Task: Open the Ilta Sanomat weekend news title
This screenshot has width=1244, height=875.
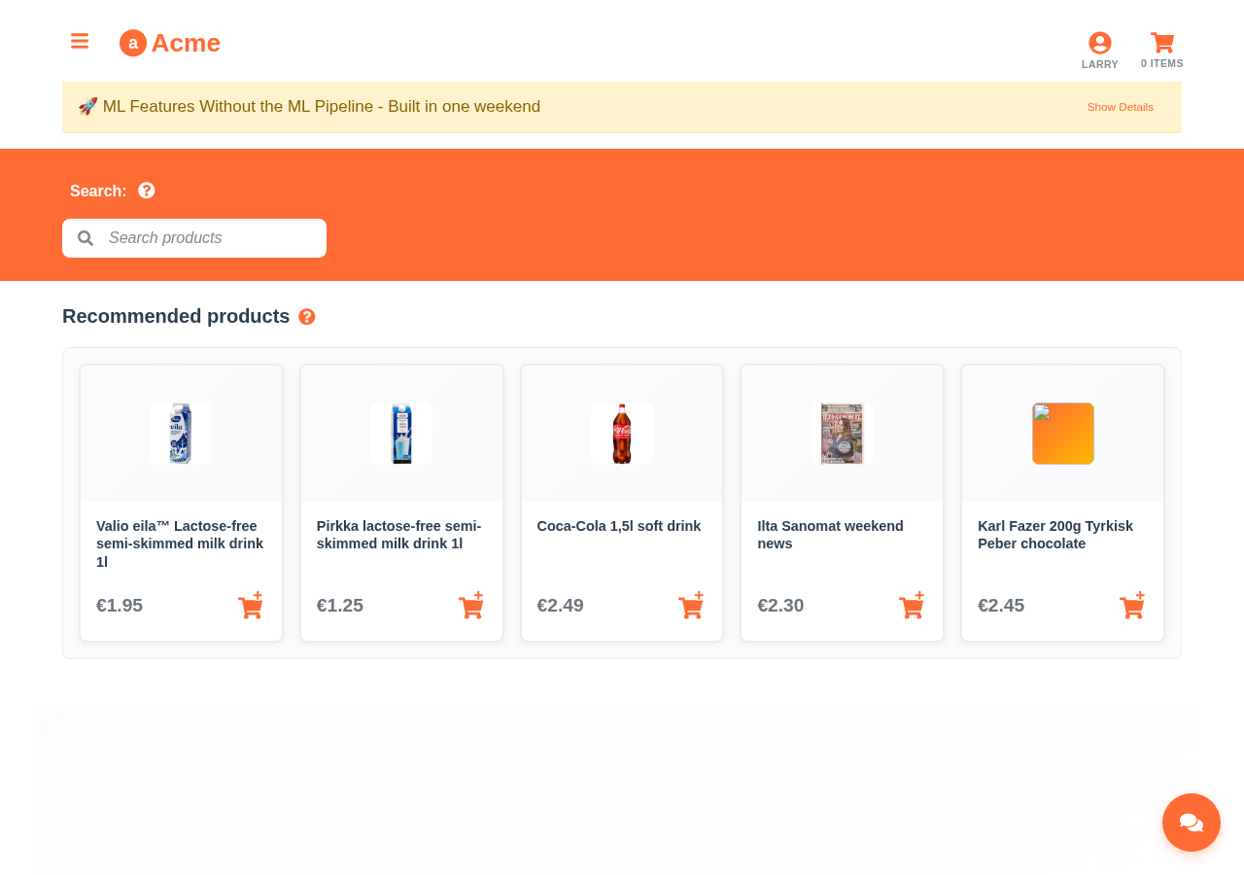Action: [x=830, y=535]
